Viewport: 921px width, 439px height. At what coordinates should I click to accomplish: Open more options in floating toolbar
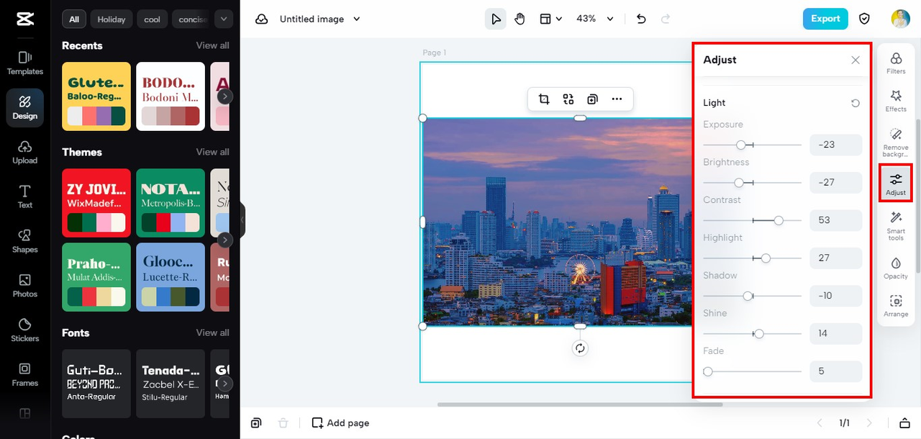click(617, 99)
